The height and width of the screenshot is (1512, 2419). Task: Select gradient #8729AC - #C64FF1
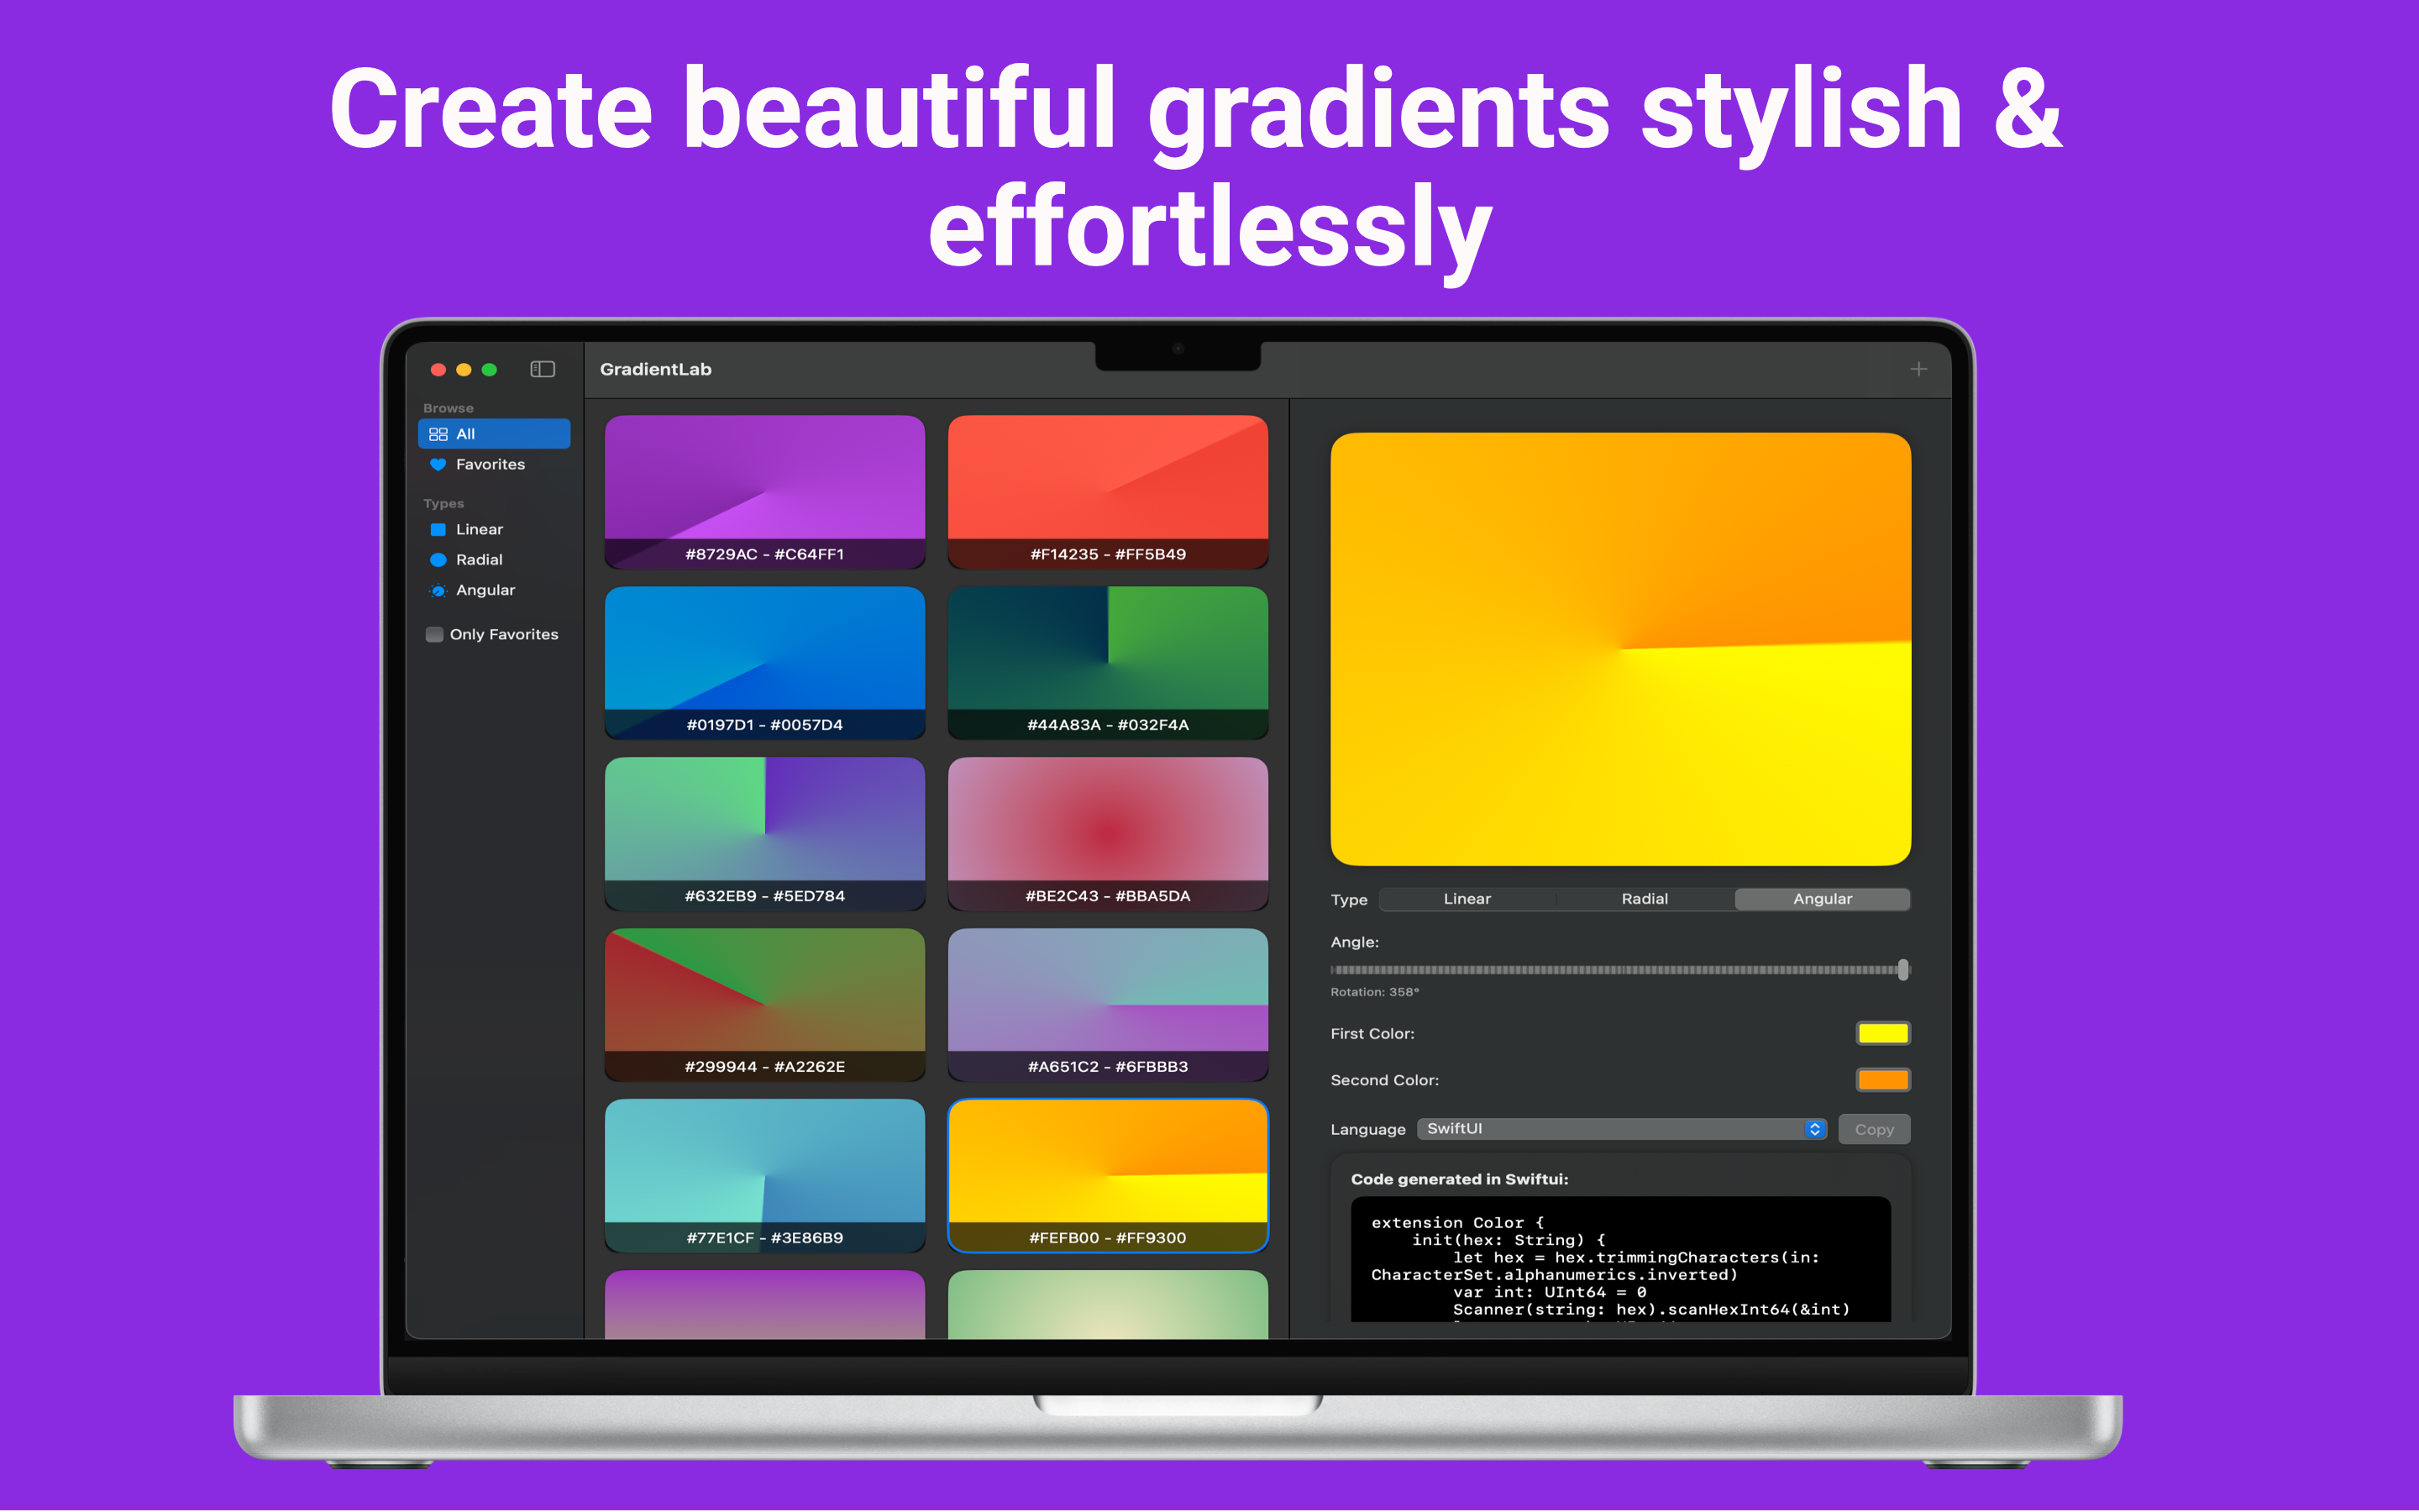764,492
